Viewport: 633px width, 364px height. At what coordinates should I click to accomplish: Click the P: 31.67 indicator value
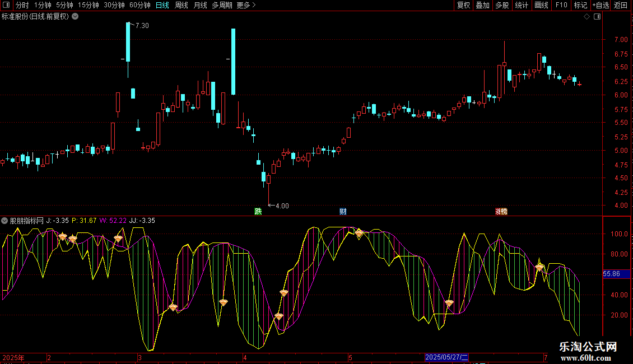84,221
